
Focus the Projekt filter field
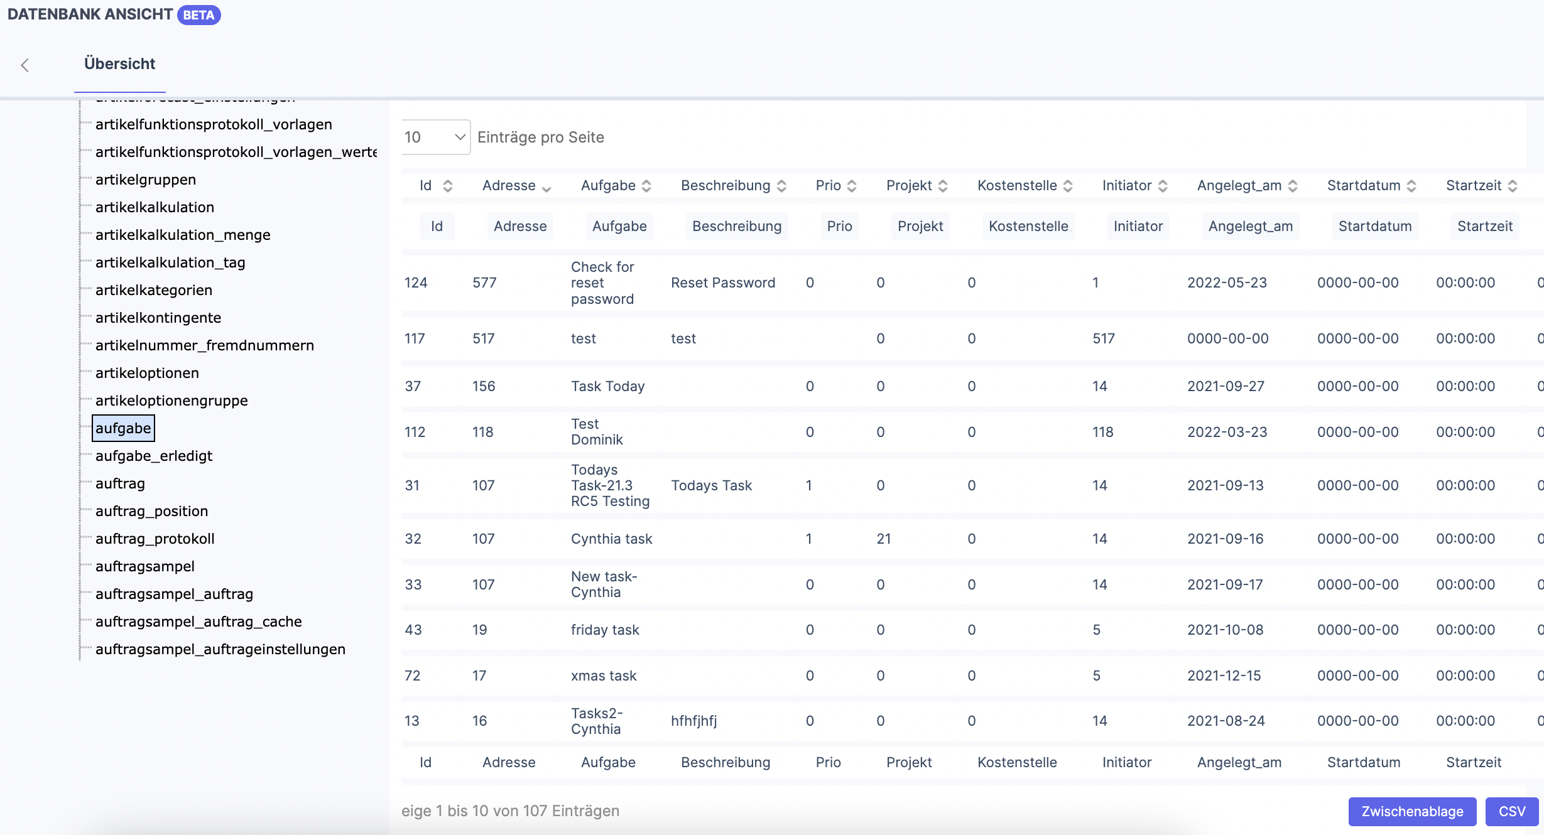(920, 226)
